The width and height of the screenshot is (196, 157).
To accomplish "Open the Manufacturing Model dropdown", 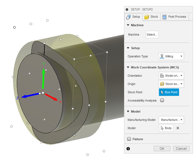I will coord(171,120).
